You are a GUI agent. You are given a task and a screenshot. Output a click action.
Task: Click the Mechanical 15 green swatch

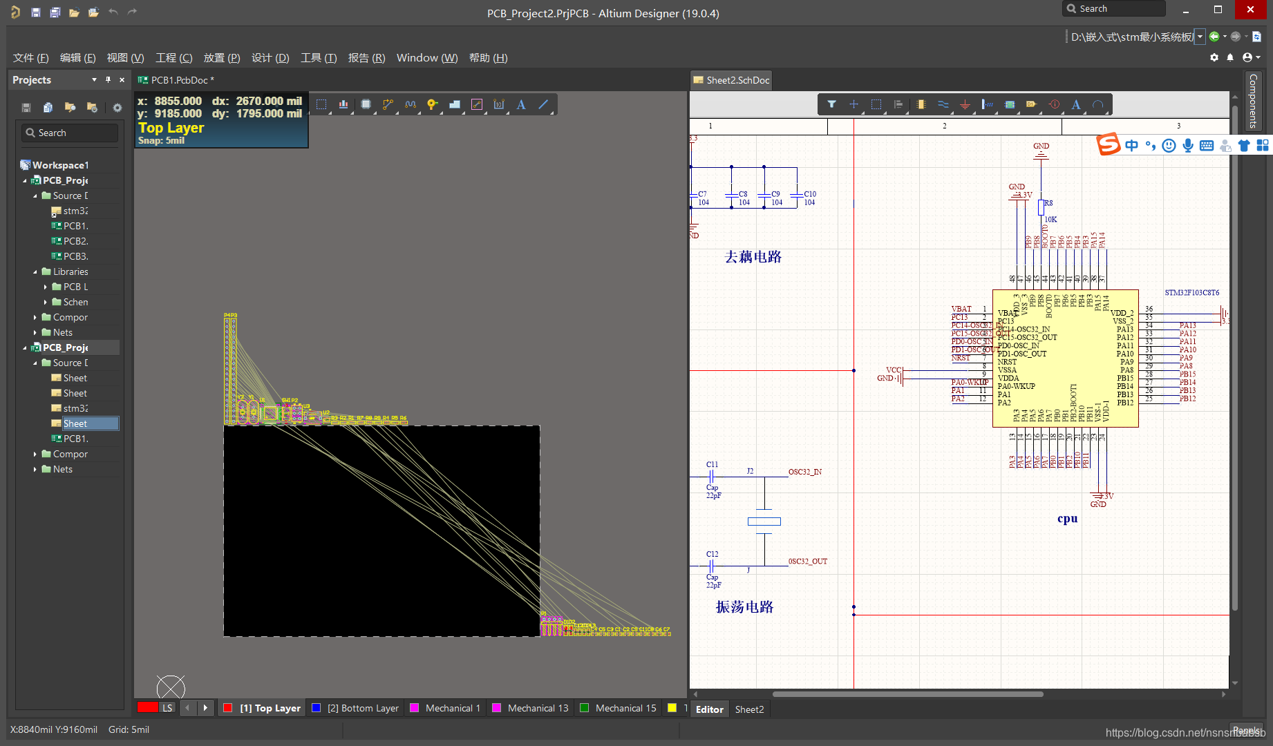click(584, 708)
